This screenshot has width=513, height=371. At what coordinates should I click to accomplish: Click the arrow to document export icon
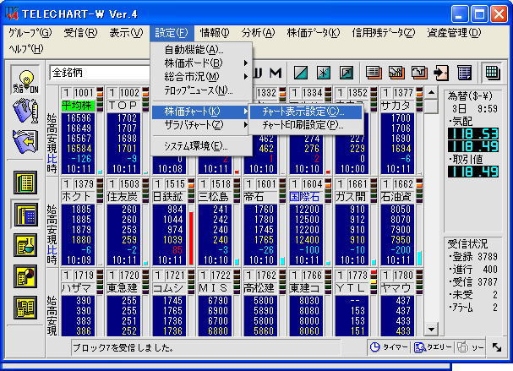point(441,73)
